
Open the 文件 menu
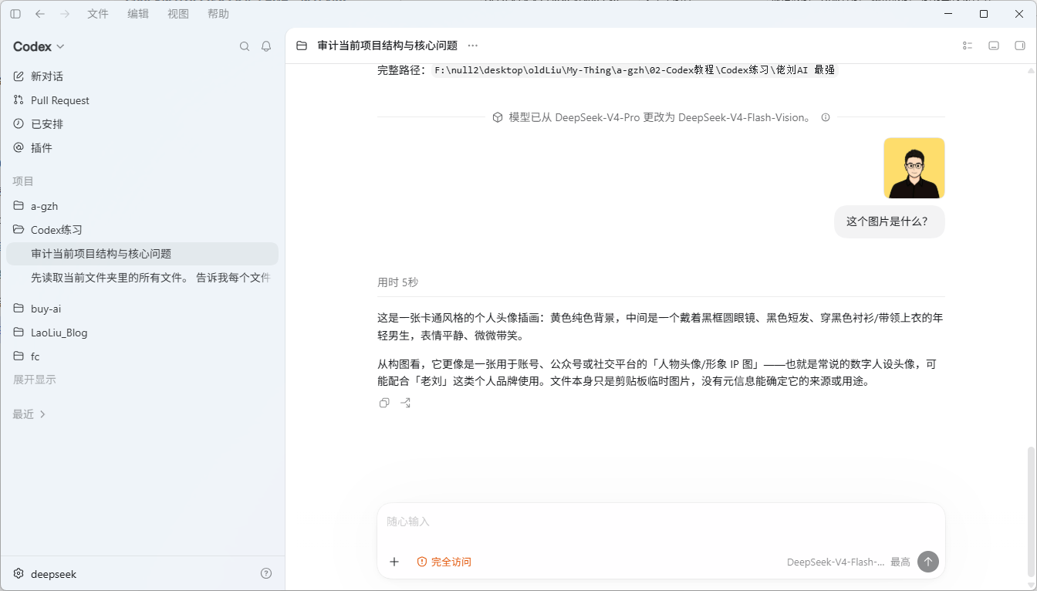[x=98, y=14]
